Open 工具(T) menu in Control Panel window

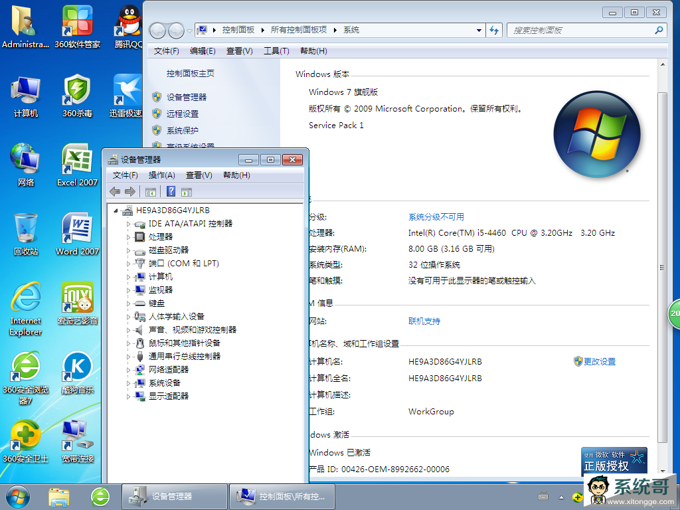276,51
